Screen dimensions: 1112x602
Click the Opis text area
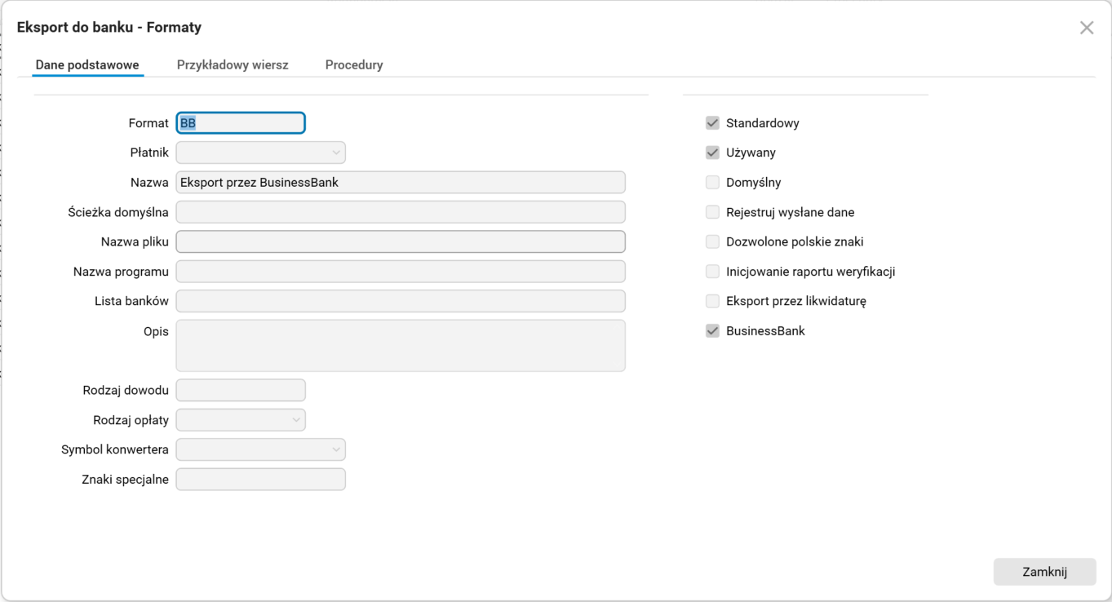pyautogui.click(x=401, y=345)
